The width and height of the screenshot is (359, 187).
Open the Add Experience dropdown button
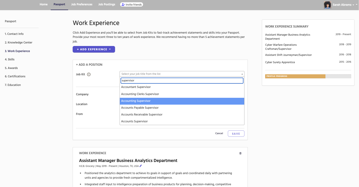click(x=94, y=49)
